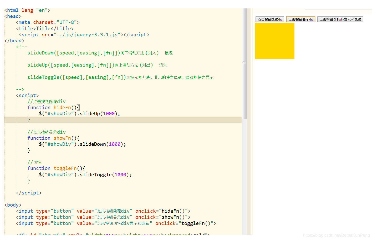Click the opening '<body>' tag
This screenshot has height=240, width=372.
tap(13, 205)
